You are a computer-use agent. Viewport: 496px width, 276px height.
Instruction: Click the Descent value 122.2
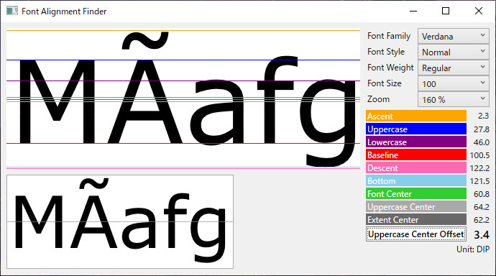pos(479,168)
